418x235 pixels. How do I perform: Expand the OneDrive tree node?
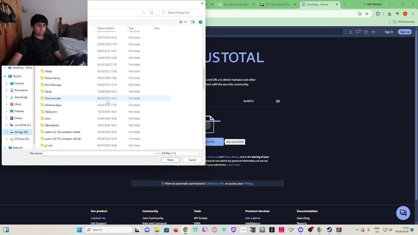click(5, 68)
